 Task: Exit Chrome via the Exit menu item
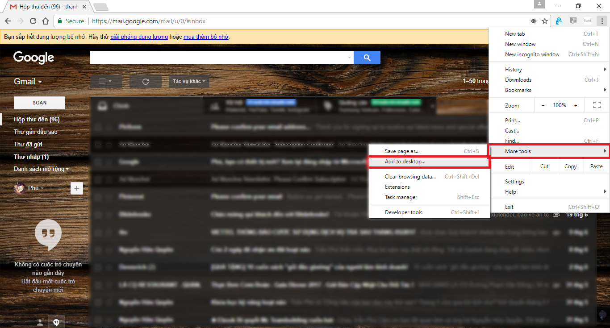pos(549,207)
